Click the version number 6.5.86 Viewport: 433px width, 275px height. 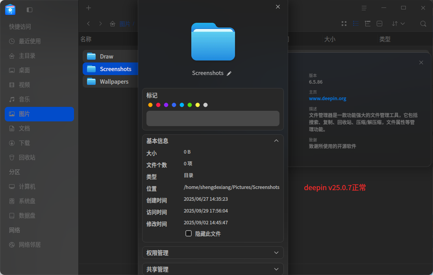pyautogui.click(x=316, y=82)
